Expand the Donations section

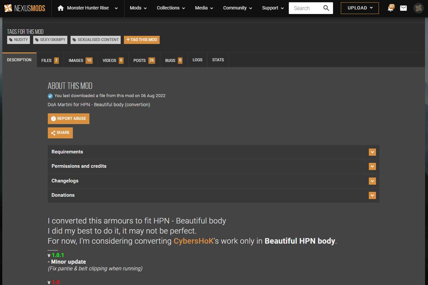[x=372, y=195]
